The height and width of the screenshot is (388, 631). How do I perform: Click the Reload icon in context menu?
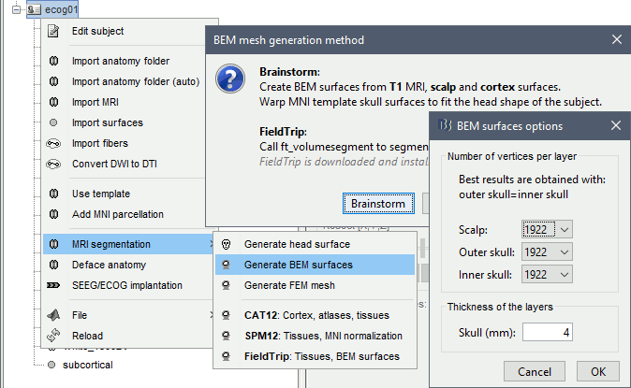[x=52, y=336]
